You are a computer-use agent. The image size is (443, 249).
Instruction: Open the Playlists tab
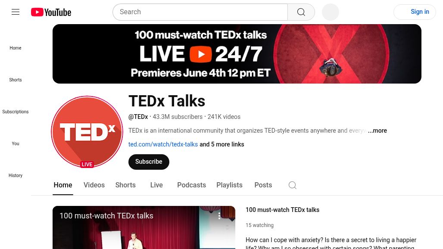(229, 185)
